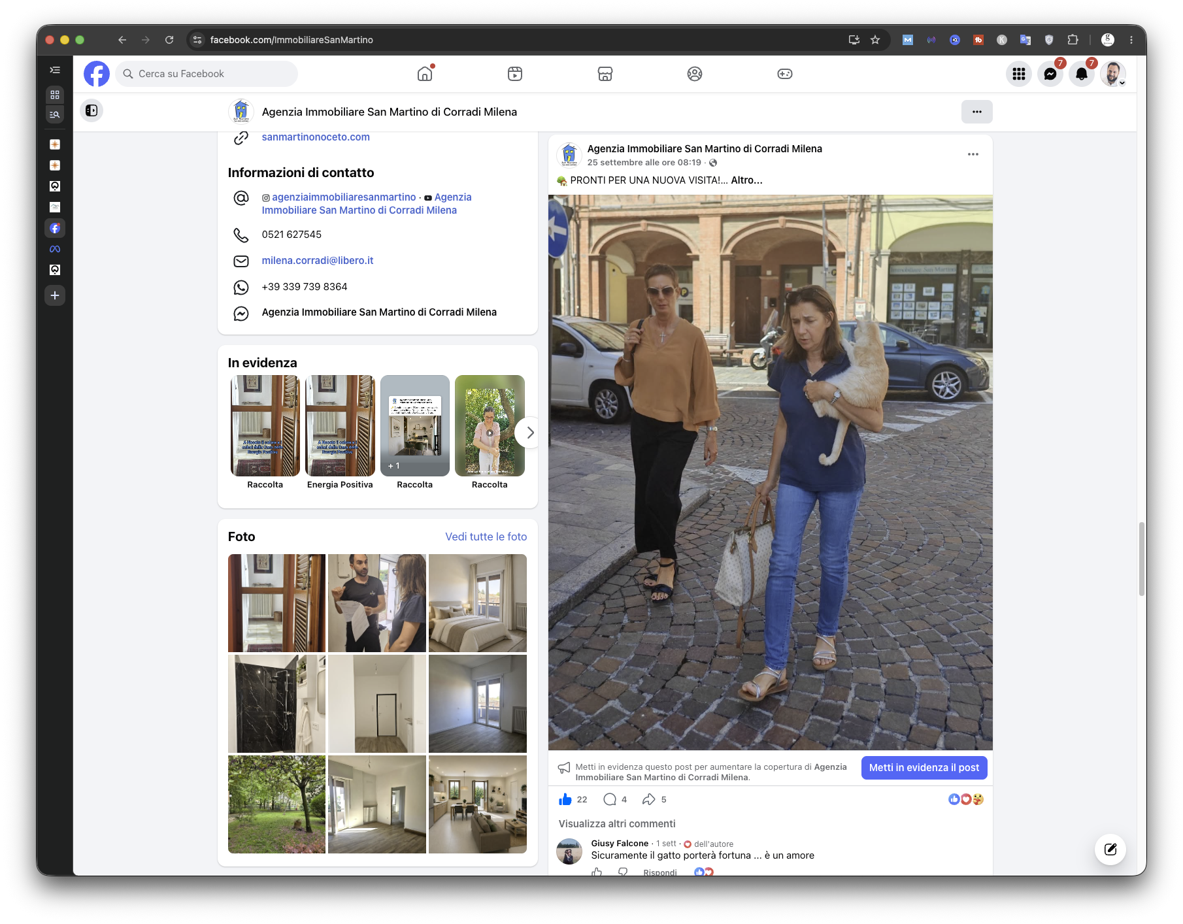The width and height of the screenshot is (1183, 924).
Task: Click the Metti in evidenza il post button
Action: 924,768
